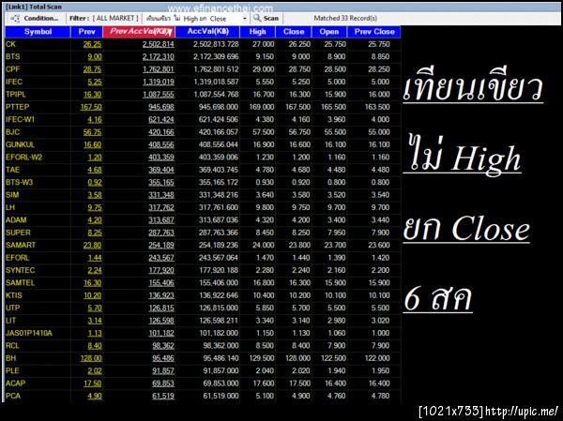Sort by the Open column header
This screenshot has height=421, width=563.
point(329,32)
